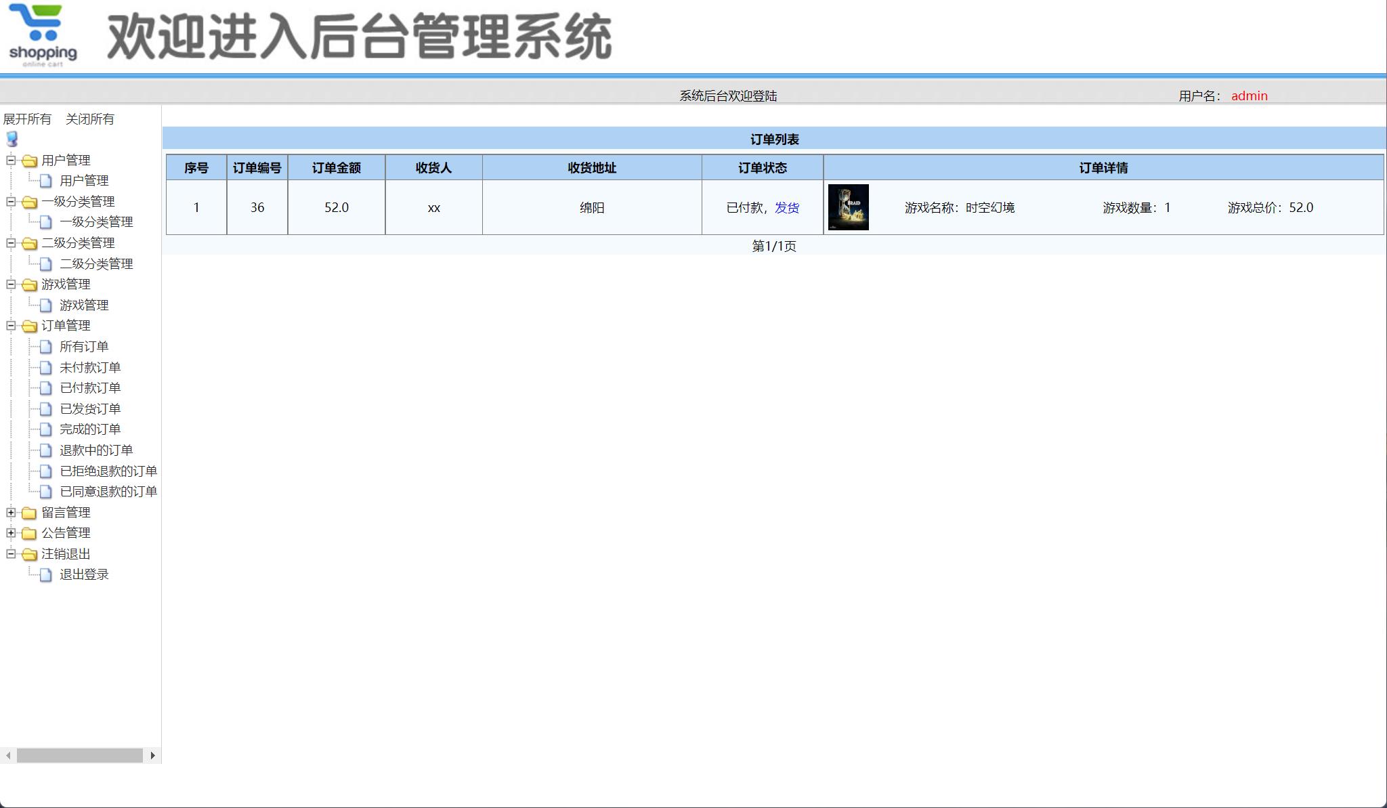Open the admin username link

pyautogui.click(x=1250, y=95)
